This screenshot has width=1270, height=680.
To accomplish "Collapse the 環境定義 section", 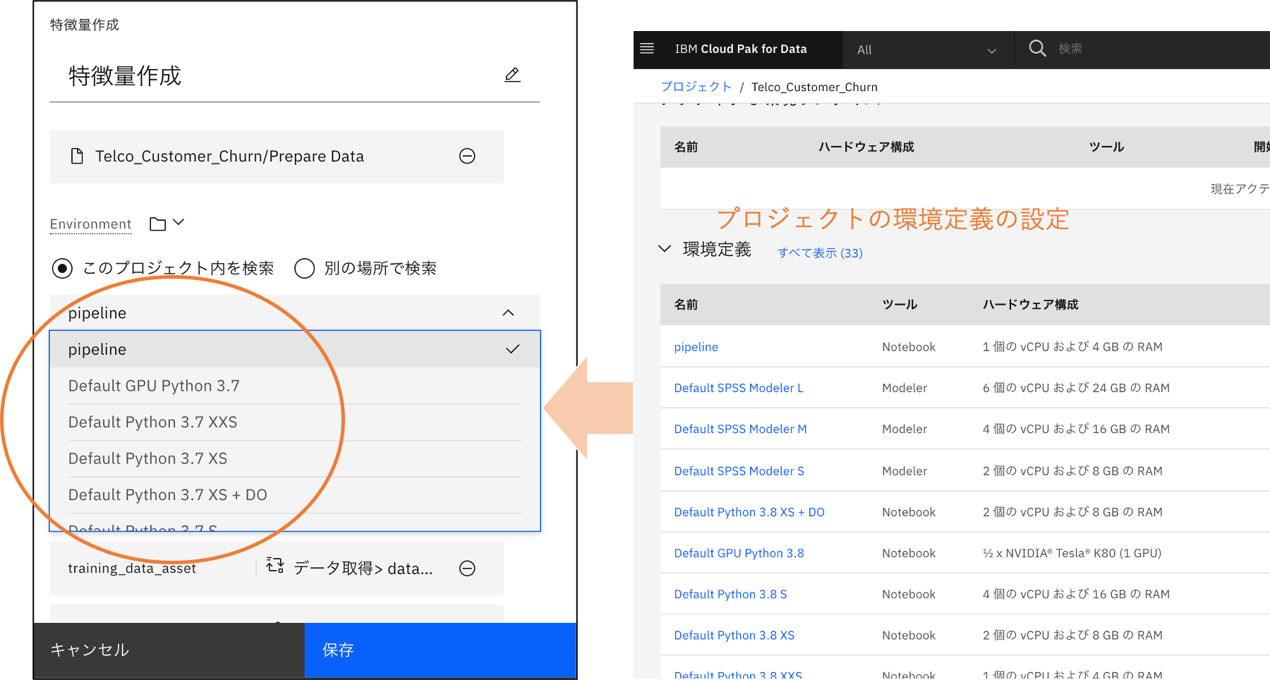I will (664, 249).
